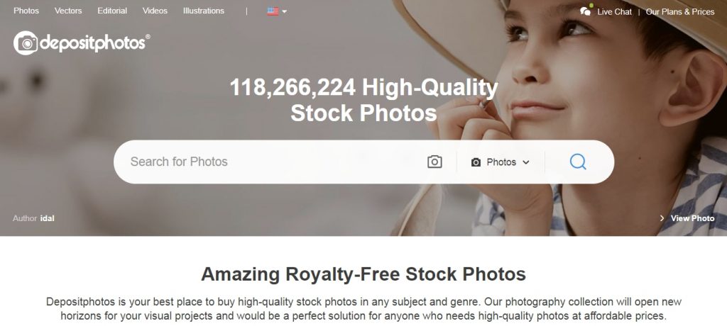
Task: Open the Editorial menu item
Action: [x=112, y=11]
